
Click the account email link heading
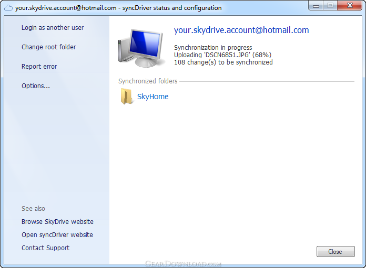241,30
